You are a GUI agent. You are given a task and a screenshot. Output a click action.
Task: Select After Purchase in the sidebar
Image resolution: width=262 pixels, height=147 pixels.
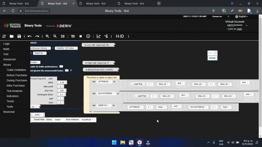pos(16,85)
